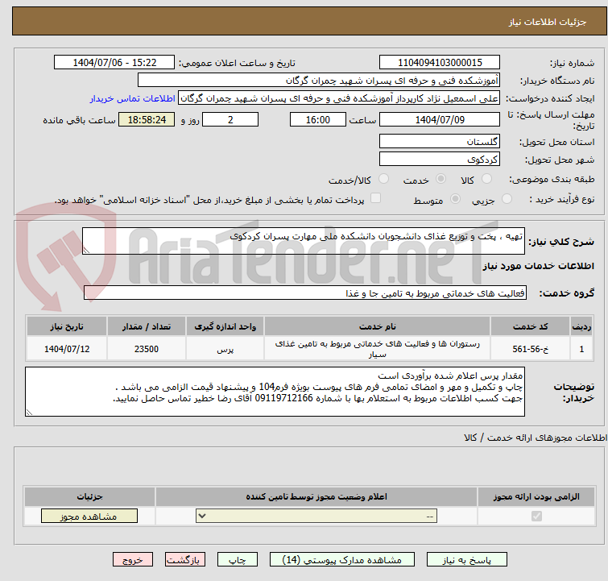This screenshot has height=581, width=608.
Task: Select the خدمت radio button
Action: tap(440, 179)
